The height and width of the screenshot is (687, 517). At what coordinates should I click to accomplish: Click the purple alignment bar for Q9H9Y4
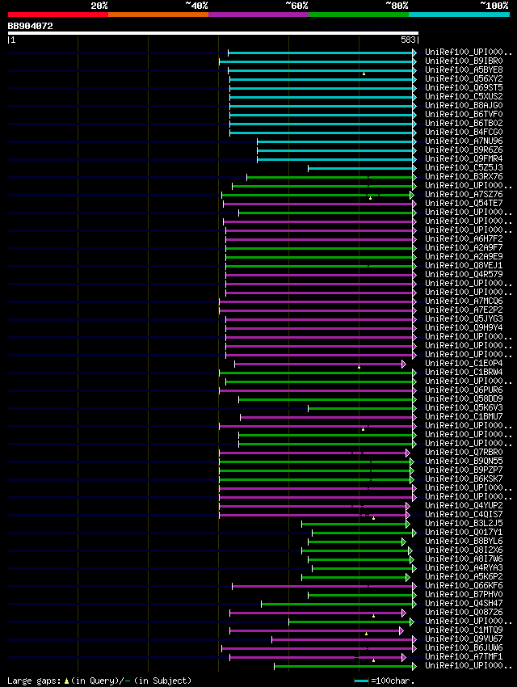[320, 328]
